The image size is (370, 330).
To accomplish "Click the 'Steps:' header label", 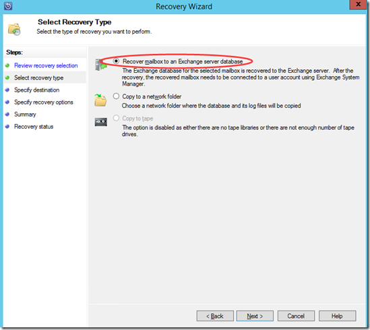I will pos(14,53).
